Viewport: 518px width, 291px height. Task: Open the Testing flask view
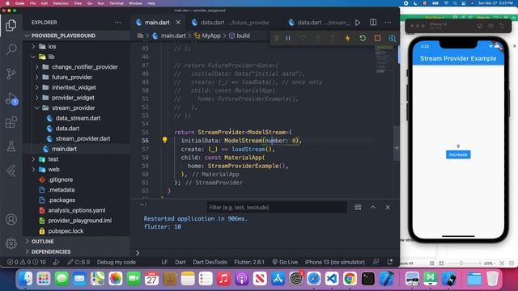point(11,146)
